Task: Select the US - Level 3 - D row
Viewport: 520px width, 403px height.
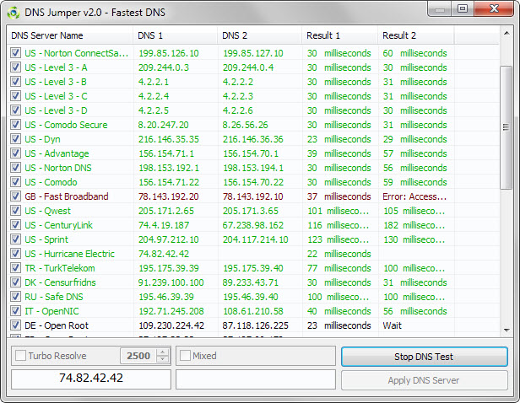Action: tap(253, 110)
